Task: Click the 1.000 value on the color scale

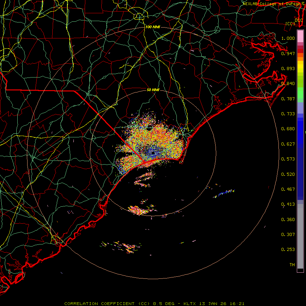Action: tap(288, 38)
